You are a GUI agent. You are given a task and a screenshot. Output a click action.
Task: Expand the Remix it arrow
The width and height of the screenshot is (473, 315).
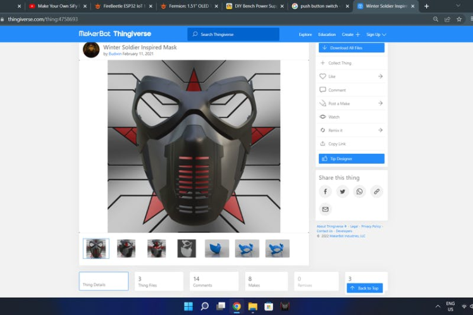pos(381,130)
